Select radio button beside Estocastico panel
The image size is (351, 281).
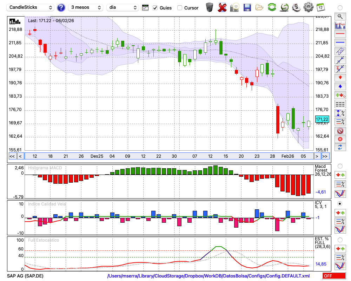(x=340, y=240)
